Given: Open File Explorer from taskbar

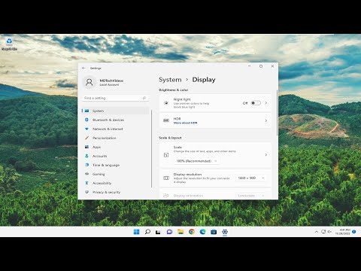Looking at the screenshot, I should coord(180,232).
